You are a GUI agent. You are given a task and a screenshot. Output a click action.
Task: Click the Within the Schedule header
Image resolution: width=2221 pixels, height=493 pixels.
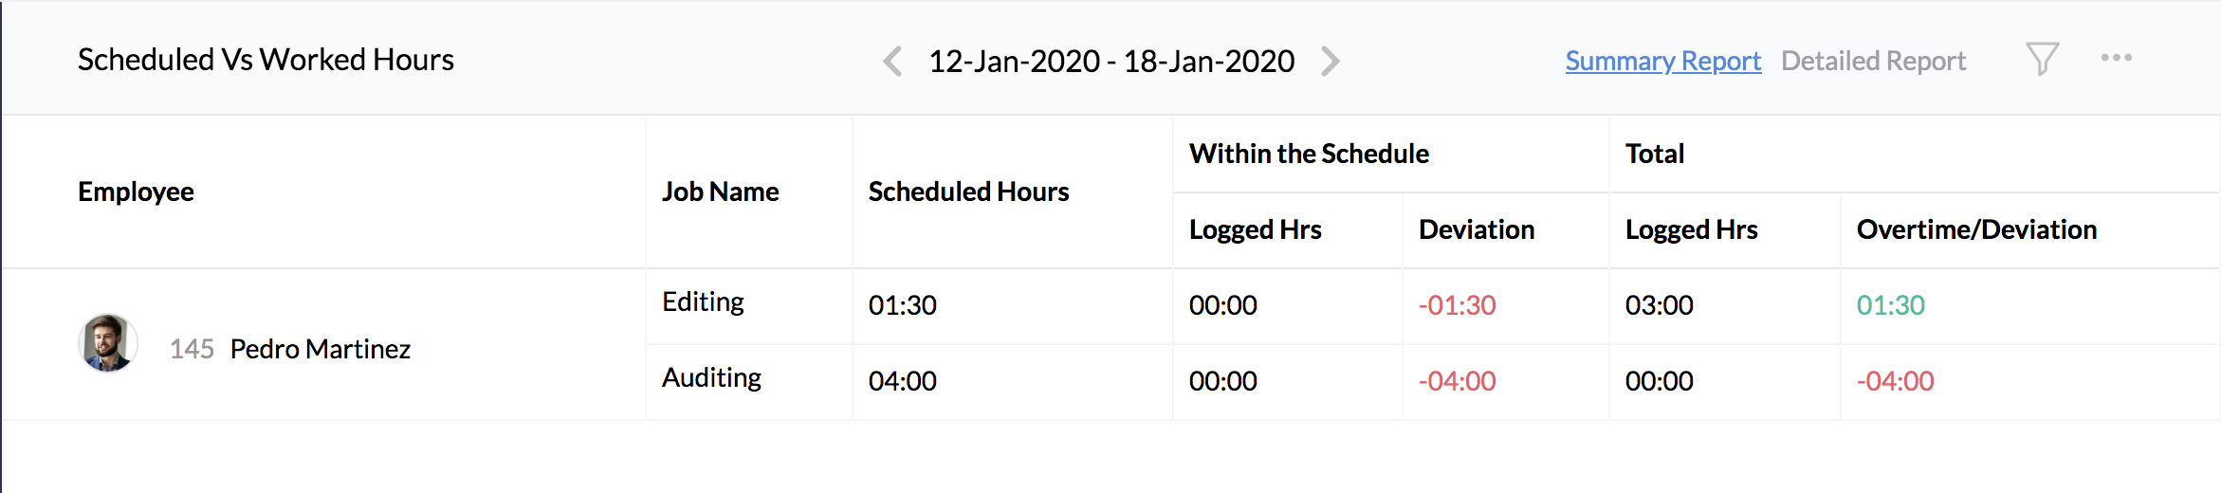1309,154
